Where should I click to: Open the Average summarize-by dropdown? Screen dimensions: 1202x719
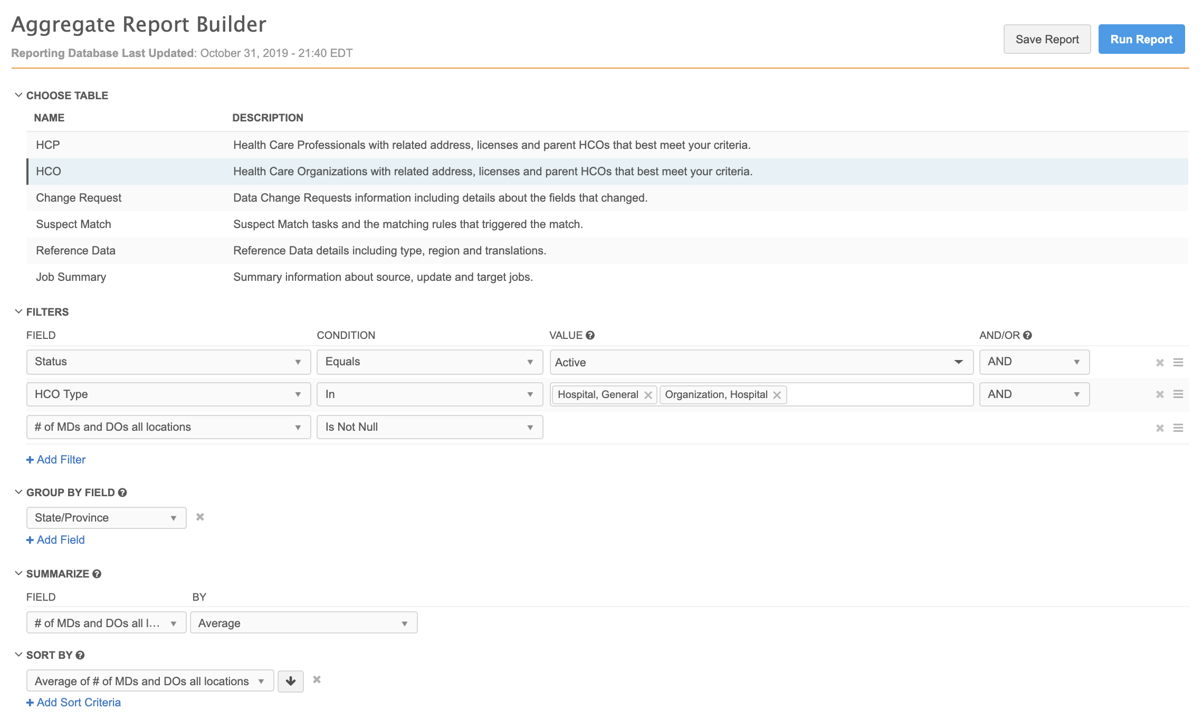pos(303,623)
